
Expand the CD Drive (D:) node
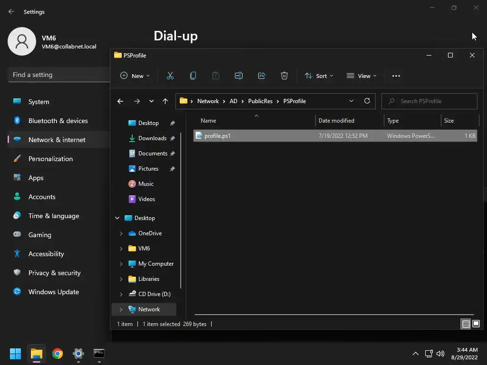click(121, 294)
